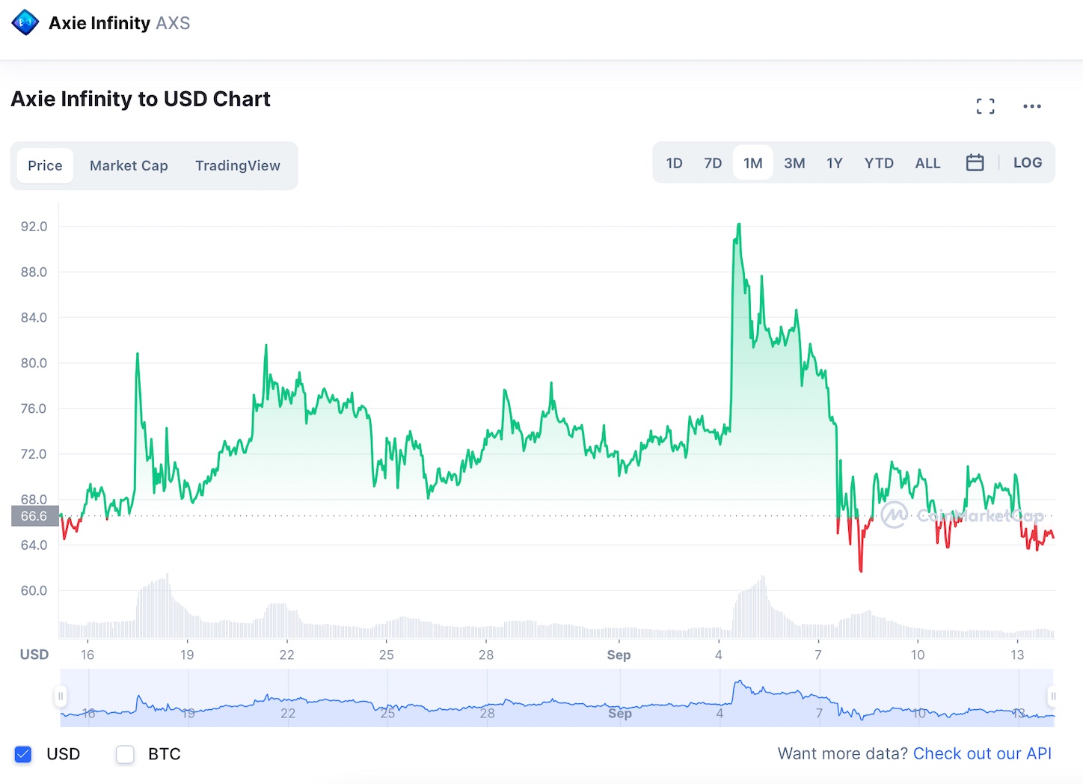The width and height of the screenshot is (1083, 784).
Task: Click right handle of range slider
Action: pos(1052,696)
